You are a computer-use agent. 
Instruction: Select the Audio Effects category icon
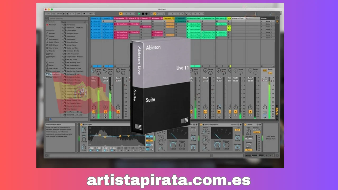[47, 42]
